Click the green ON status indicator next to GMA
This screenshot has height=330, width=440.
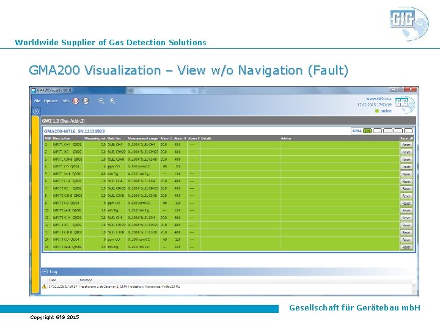tap(367, 131)
